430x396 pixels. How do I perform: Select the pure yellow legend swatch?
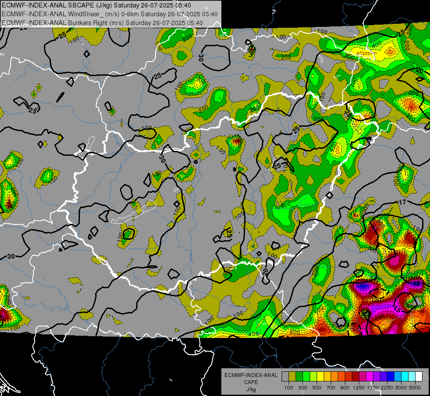pyautogui.click(x=321, y=376)
